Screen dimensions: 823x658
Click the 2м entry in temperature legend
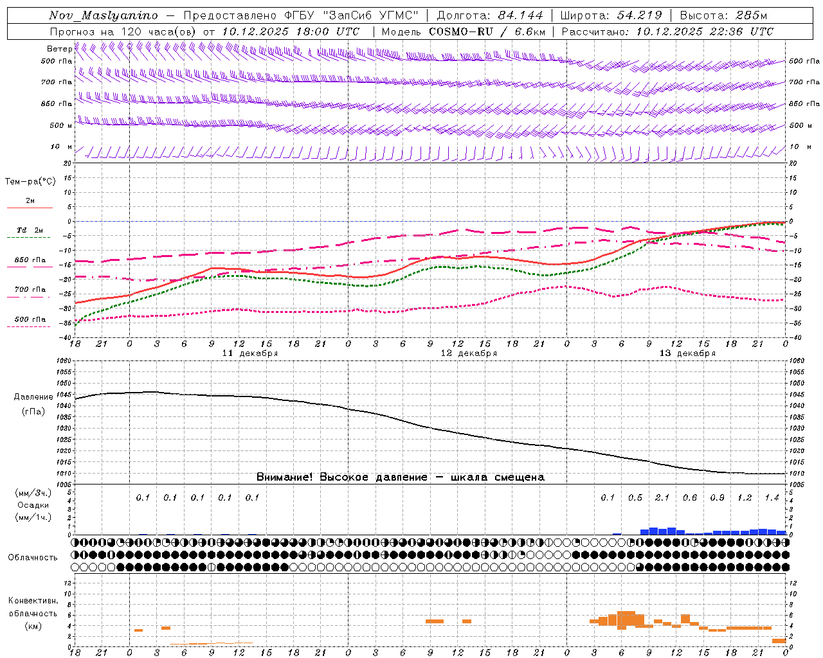(30, 201)
